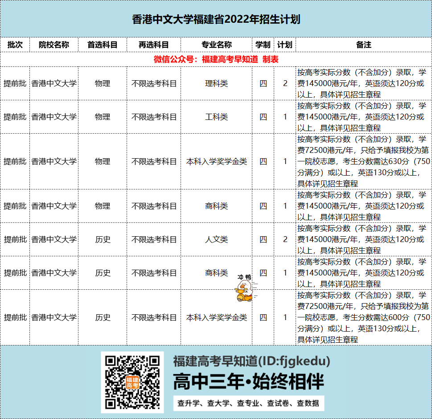Click 四 in the 工科类 row
The width and height of the screenshot is (432, 419).
(263, 117)
